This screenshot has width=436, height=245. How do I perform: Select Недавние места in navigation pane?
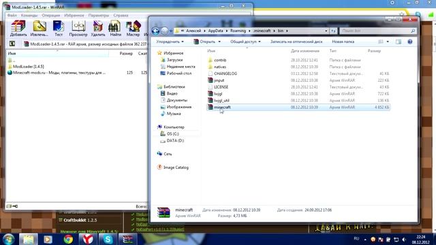pyautogui.click(x=178, y=67)
